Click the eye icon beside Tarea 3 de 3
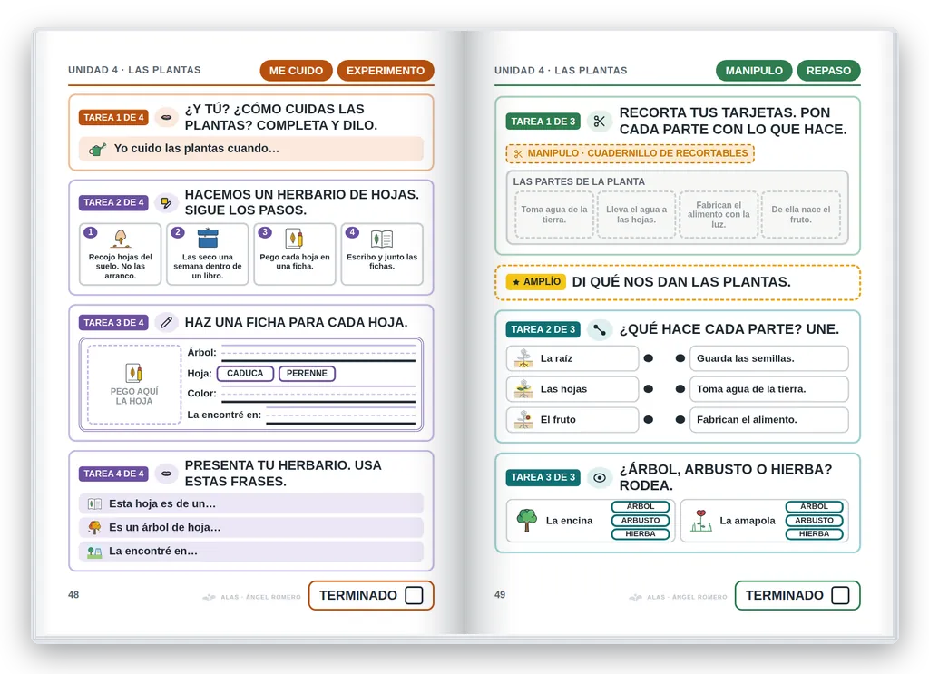Viewport: 929px width, 674px height. pyautogui.click(x=600, y=478)
